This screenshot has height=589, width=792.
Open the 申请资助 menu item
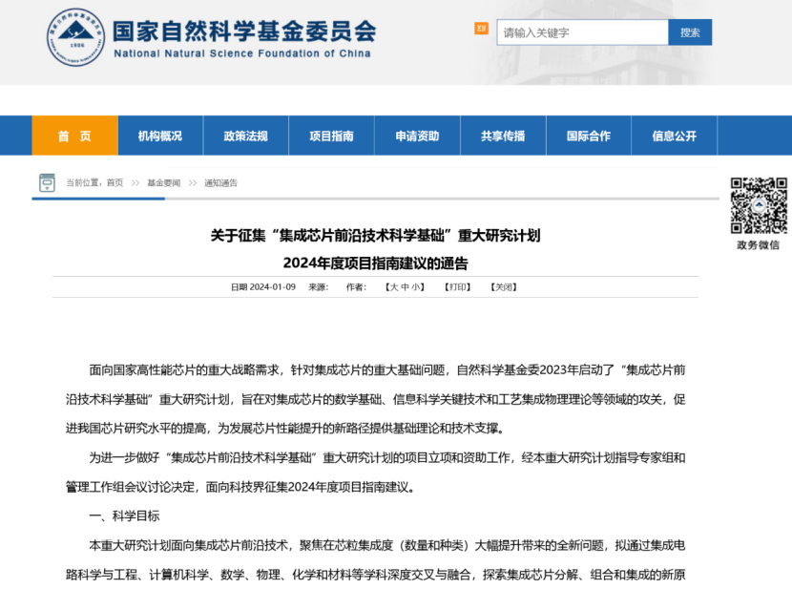417,136
